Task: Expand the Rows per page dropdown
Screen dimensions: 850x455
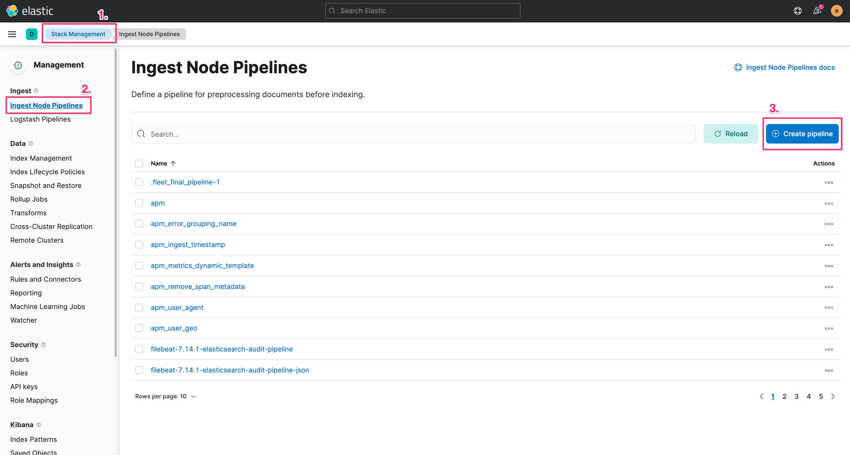Action: click(x=165, y=396)
